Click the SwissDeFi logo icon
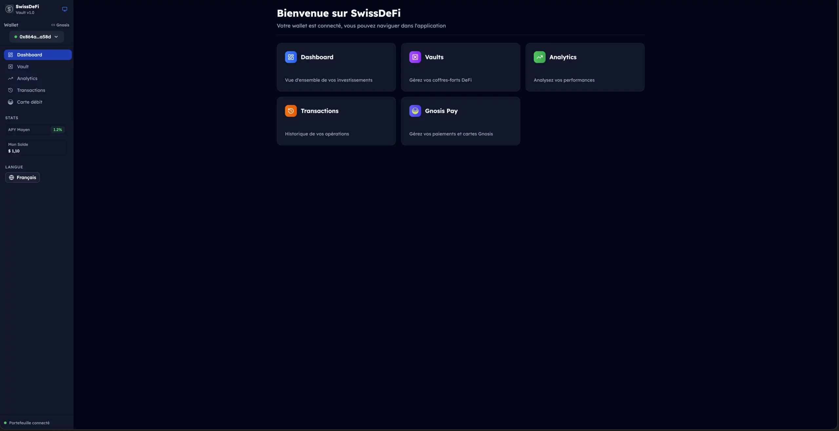This screenshot has height=431, width=839. (9, 9)
